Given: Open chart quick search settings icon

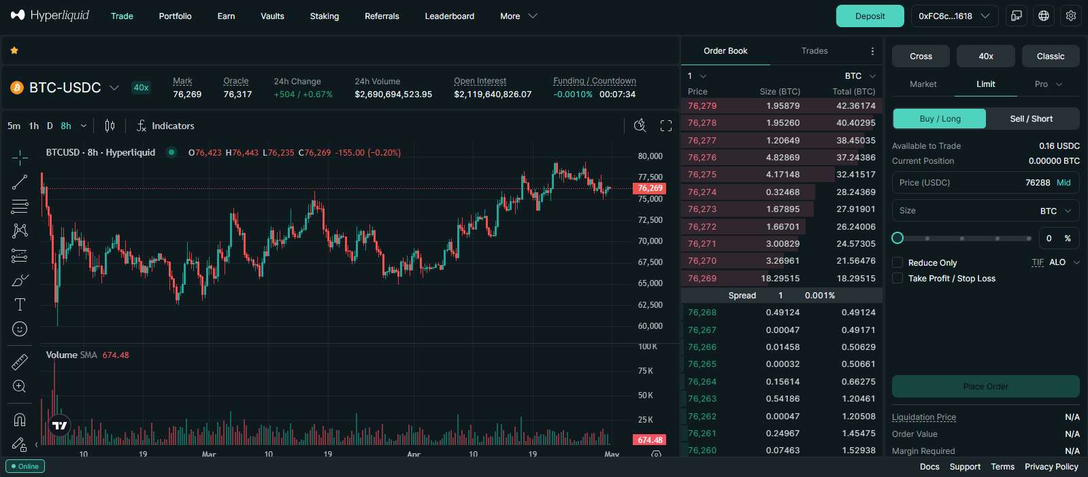Looking at the screenshot, I should 640,126.
